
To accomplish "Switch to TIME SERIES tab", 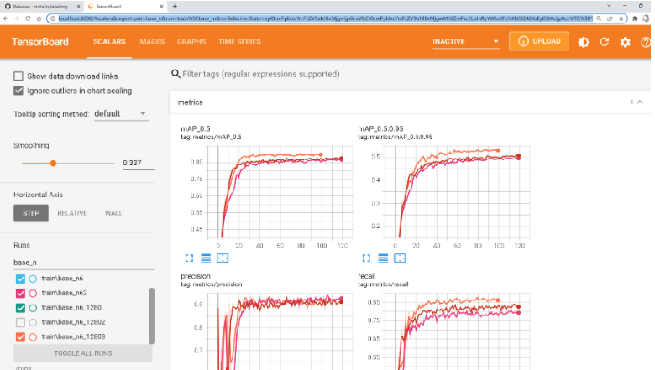I will tap(239, 42).
